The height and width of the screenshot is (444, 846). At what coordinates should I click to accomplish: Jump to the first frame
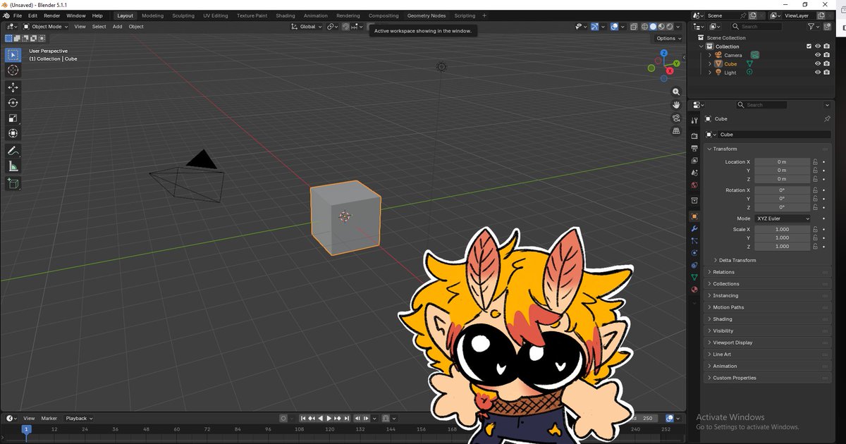(303, 419)
